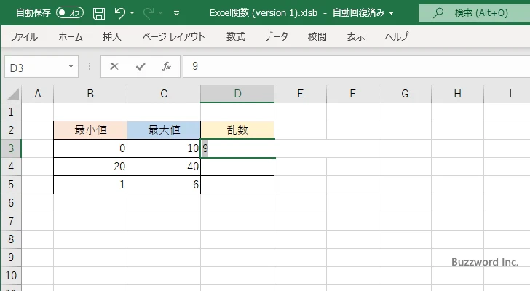Open the 数式 tab
530x291 pixels.
tap(236, 36)
